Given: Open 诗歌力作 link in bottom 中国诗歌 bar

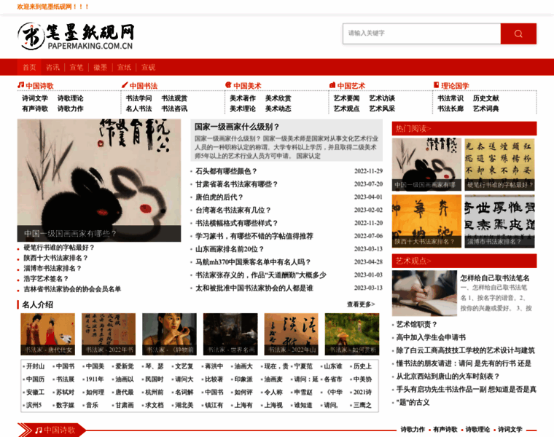Looking at the screenshot, I should [x=413, y=429].
